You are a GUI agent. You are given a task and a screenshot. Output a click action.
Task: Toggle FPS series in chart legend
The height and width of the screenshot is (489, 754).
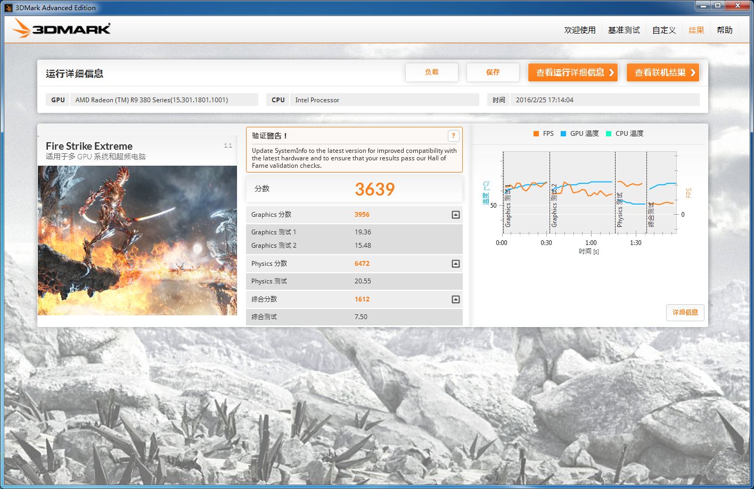tap(536, 134)
